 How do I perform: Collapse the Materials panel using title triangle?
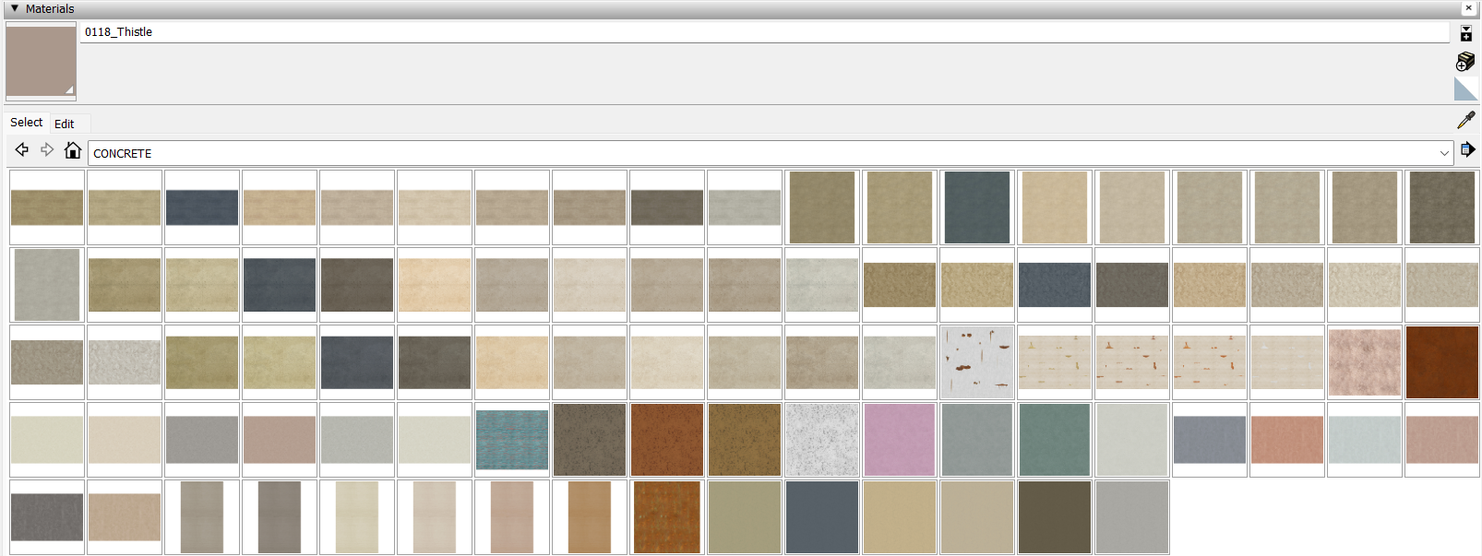14,8
